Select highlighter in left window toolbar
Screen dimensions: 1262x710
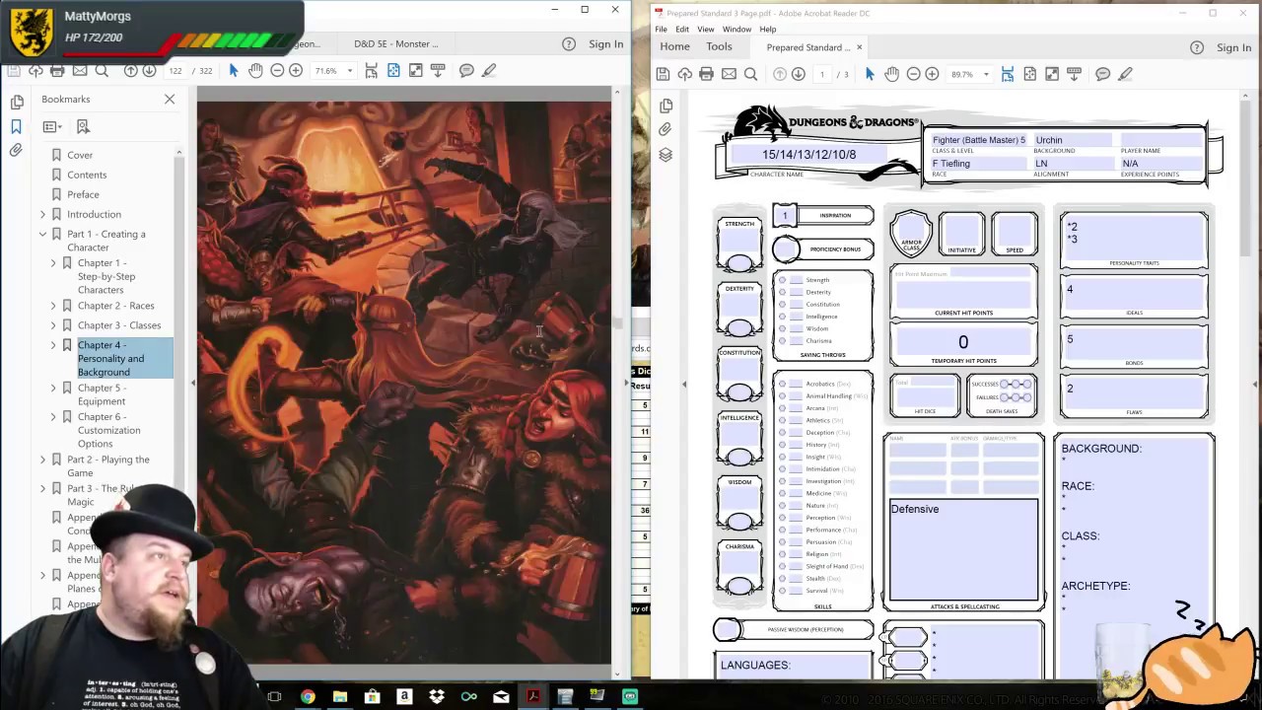[x=489, y=70]
